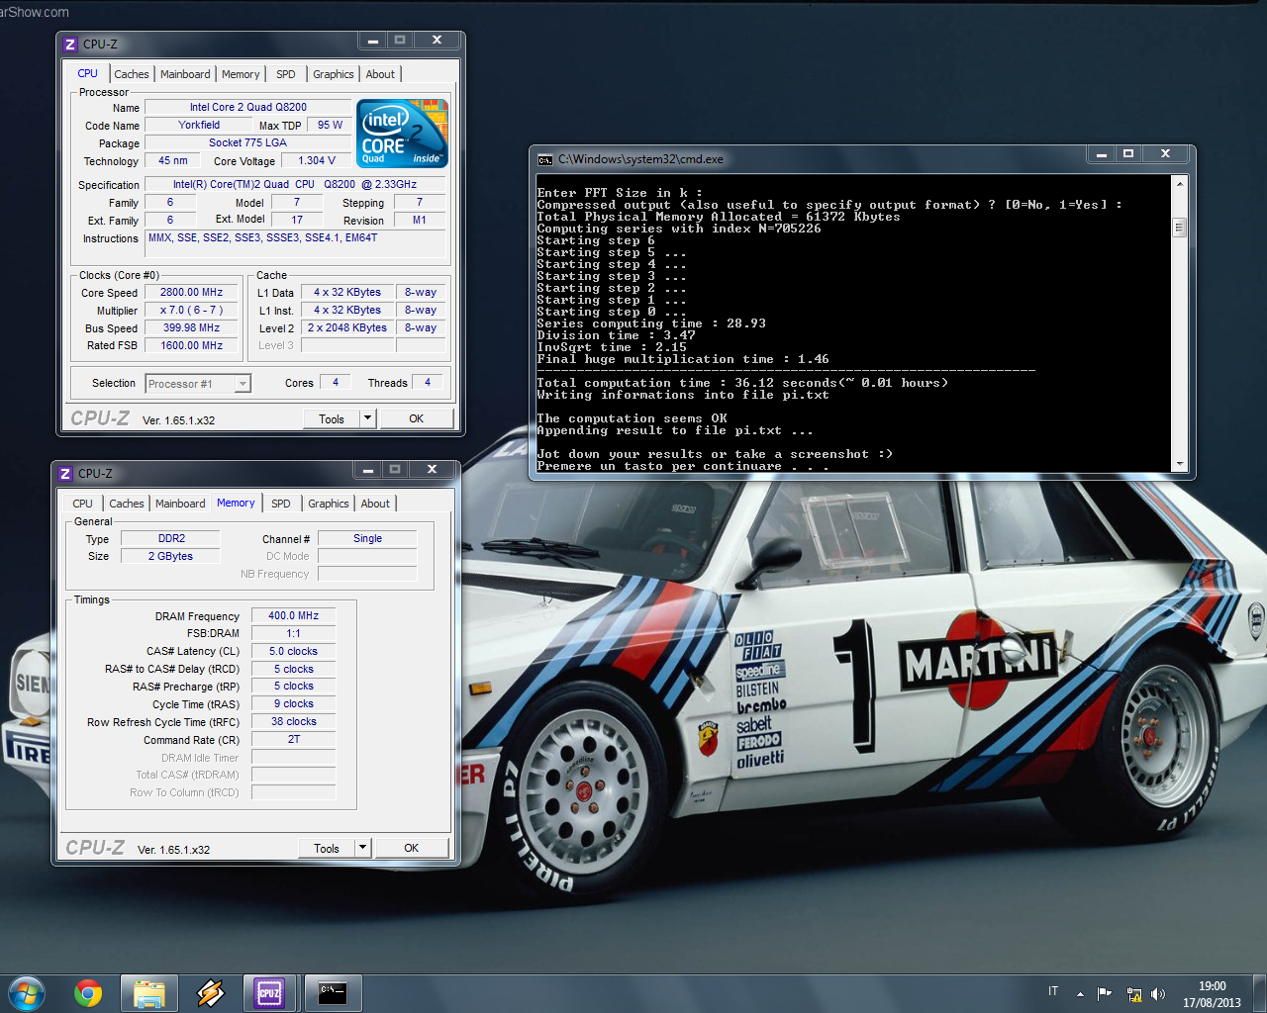Open Mainboard tab in bottom CPU-Z
The width and height of the screenshot is (1267, 1013).
click(x=180, y=504)
